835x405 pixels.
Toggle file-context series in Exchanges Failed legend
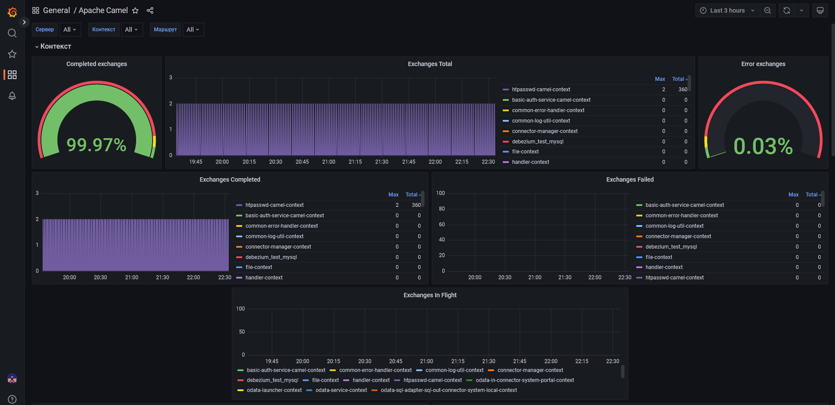pyautogui.click(x=658, y=257)
